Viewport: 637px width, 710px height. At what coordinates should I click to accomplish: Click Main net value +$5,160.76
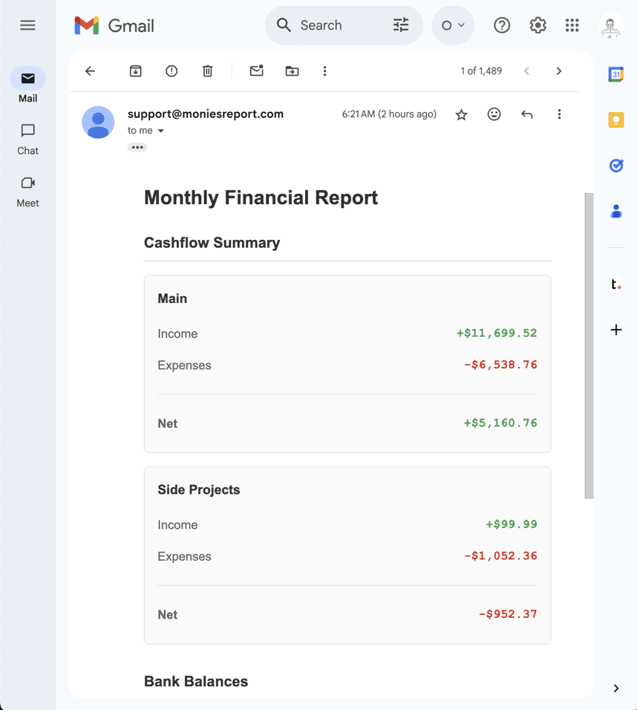coord(500,423)
